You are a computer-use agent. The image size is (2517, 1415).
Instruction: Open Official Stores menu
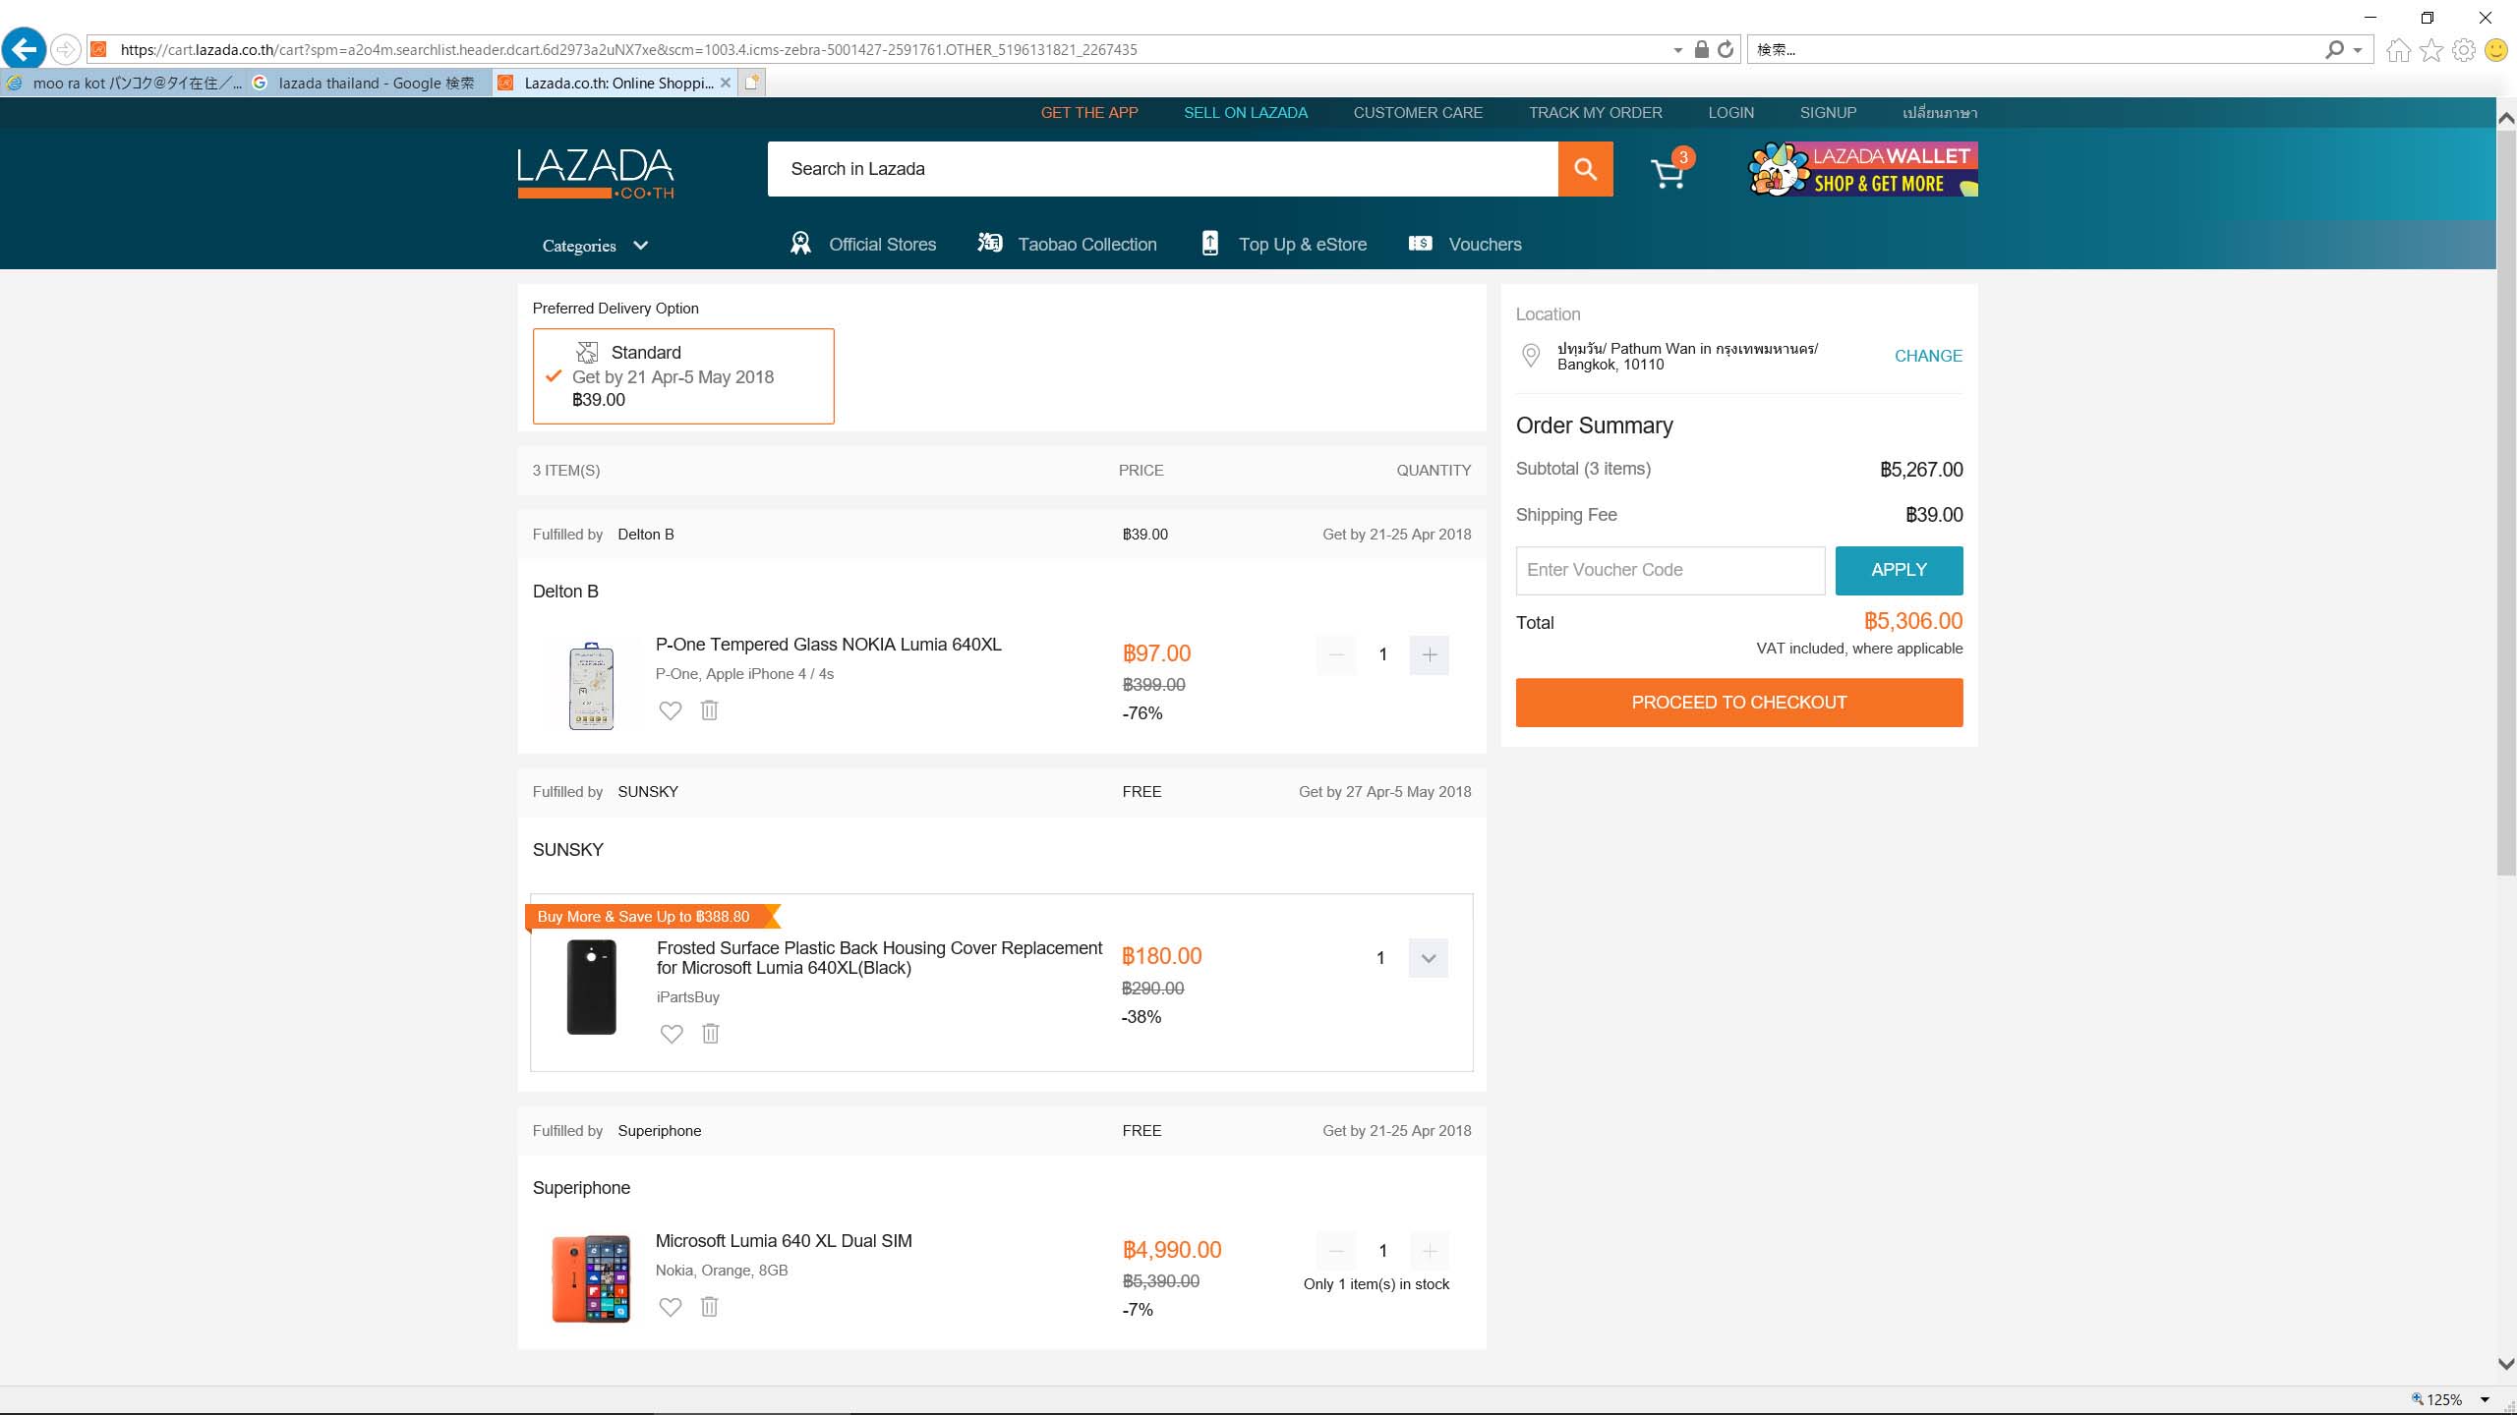tap(863, 244)
